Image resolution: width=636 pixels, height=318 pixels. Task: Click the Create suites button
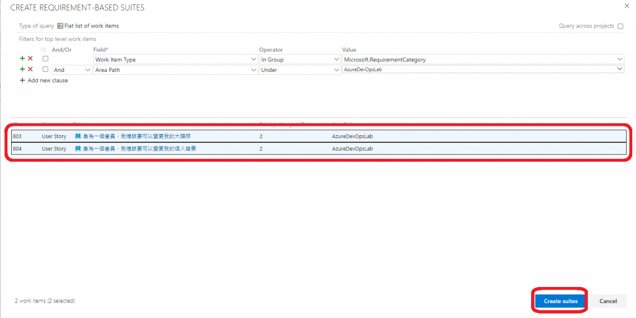tap(561, 301)
